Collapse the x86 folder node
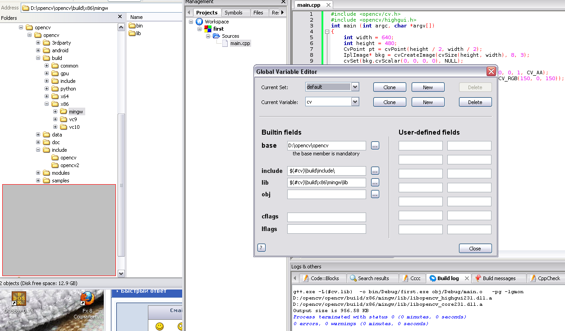 (x=46, y=104)
